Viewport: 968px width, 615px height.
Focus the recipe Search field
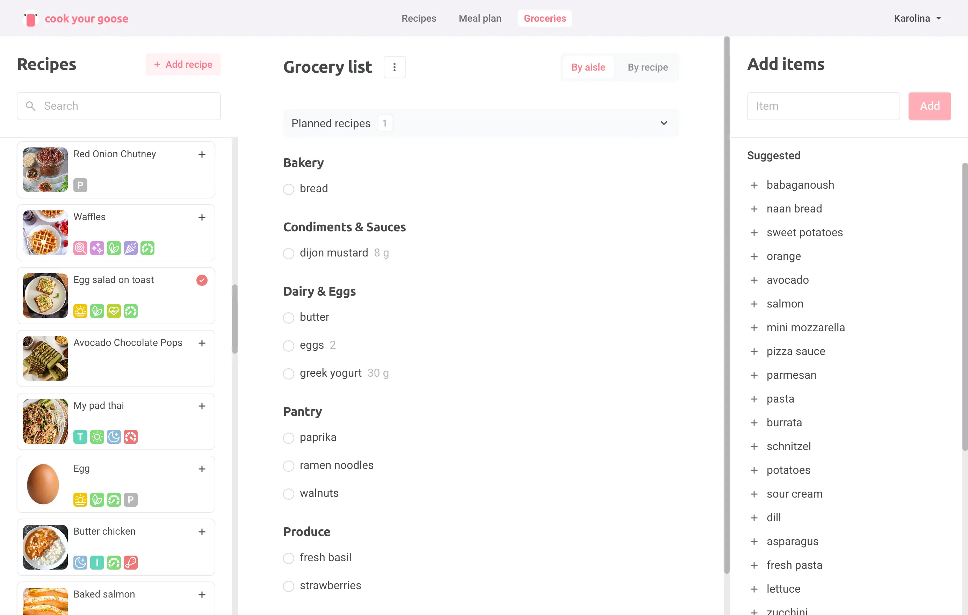[x=119, y=106]
